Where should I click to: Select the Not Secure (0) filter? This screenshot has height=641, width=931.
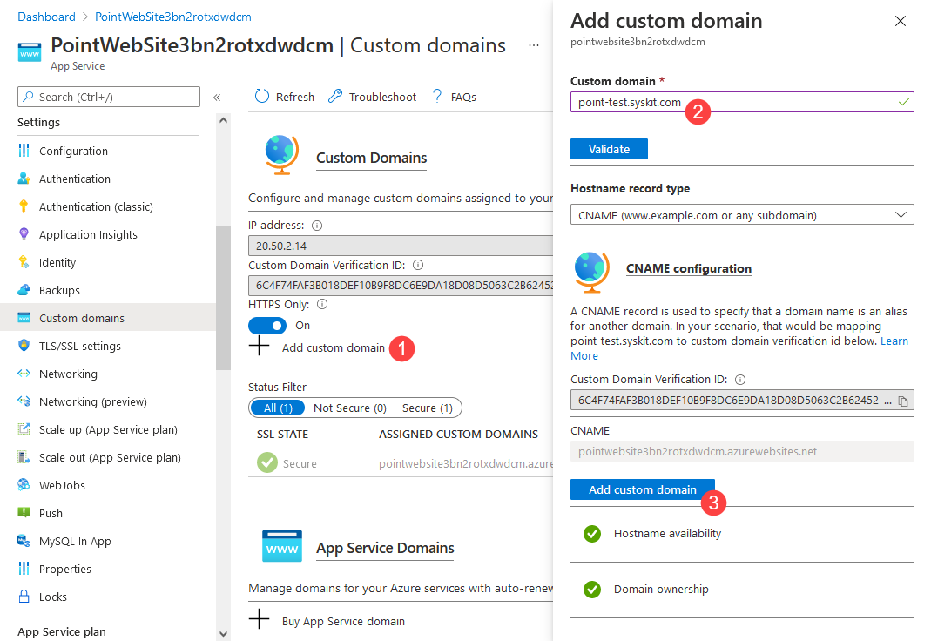click(x=348, y=408)
